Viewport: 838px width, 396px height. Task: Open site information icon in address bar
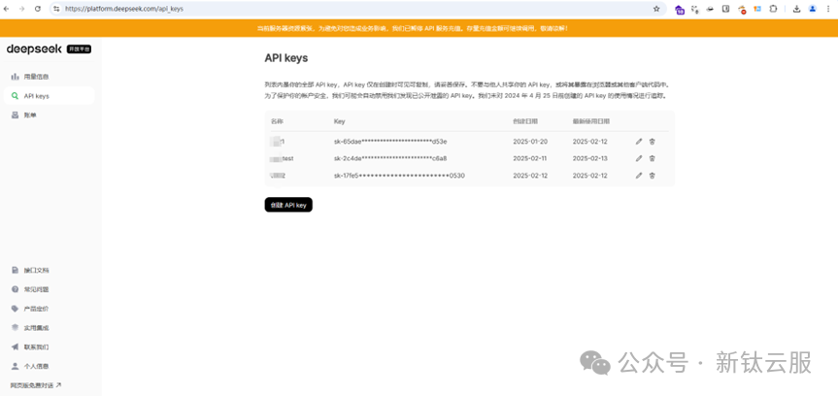click(56, 9)
